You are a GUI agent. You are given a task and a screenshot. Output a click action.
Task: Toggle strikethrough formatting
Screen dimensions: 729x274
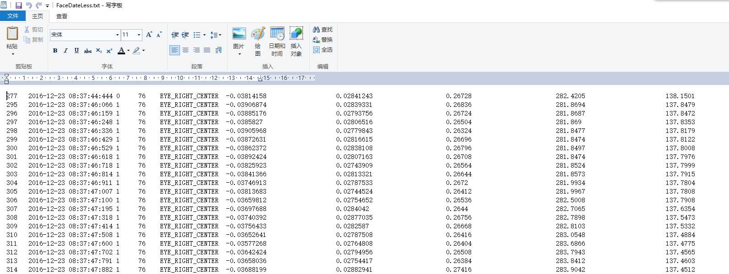tap(87, 50)
